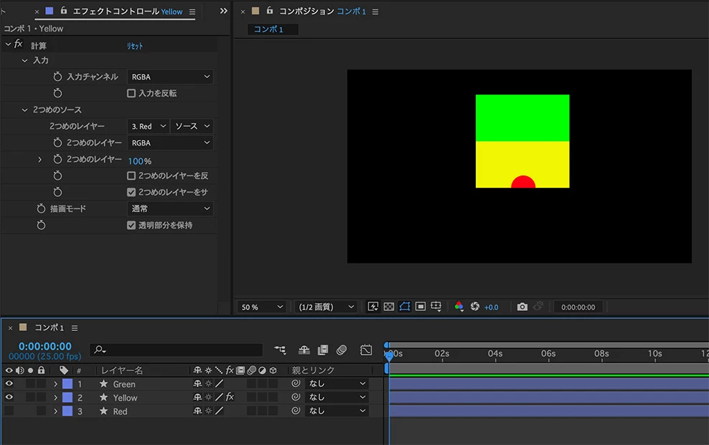Open the channel display RGB icon
709x445 pixels.
coord(459,307)
